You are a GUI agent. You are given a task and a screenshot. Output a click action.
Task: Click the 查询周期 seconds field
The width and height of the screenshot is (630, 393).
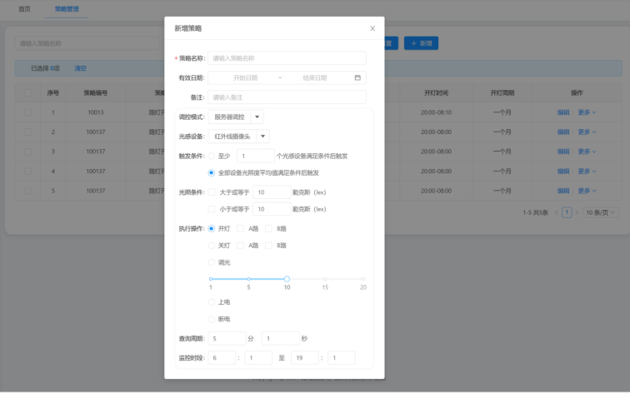point(281,338)
